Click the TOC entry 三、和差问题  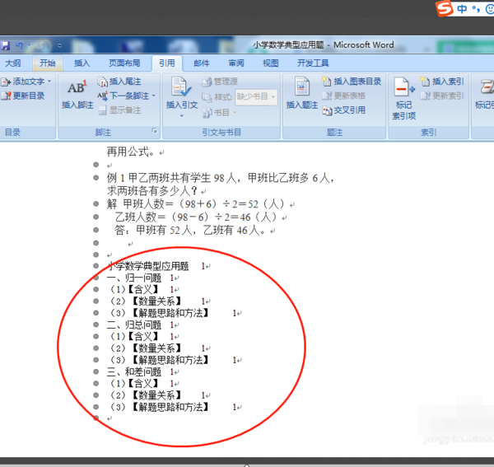point(134,371)
